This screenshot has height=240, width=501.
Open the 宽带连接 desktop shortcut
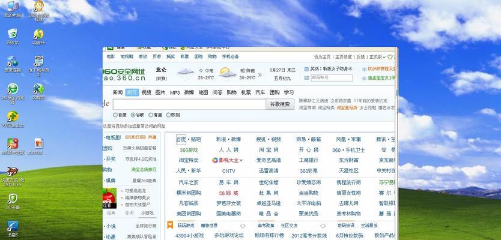tap(13, 64)
